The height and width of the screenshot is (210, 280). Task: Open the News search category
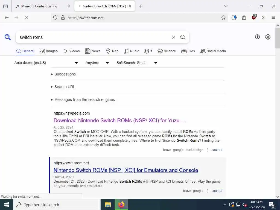[x=92, y=51]
